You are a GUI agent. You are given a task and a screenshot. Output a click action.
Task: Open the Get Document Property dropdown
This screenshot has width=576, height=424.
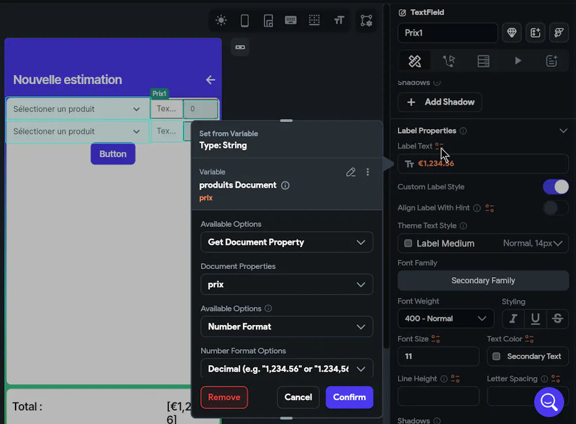(286, 242)
